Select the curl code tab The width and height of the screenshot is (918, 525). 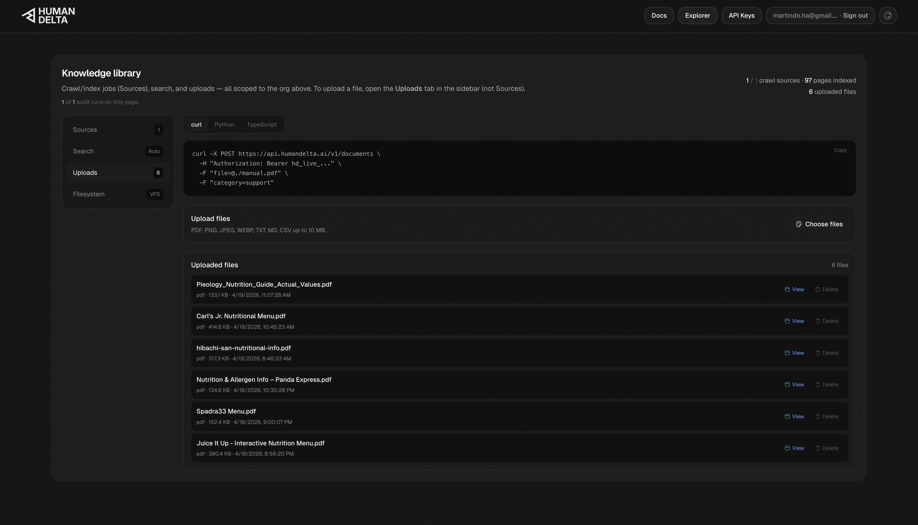(196, 125)
